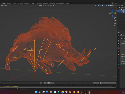This screenshot has width=125, height=94.
Task: Open the viewport Options dropdown
Action: click(x=114, y=8)
